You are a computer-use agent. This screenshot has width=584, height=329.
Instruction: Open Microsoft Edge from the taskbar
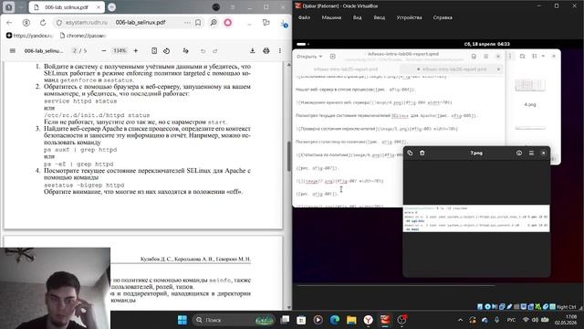335,320
